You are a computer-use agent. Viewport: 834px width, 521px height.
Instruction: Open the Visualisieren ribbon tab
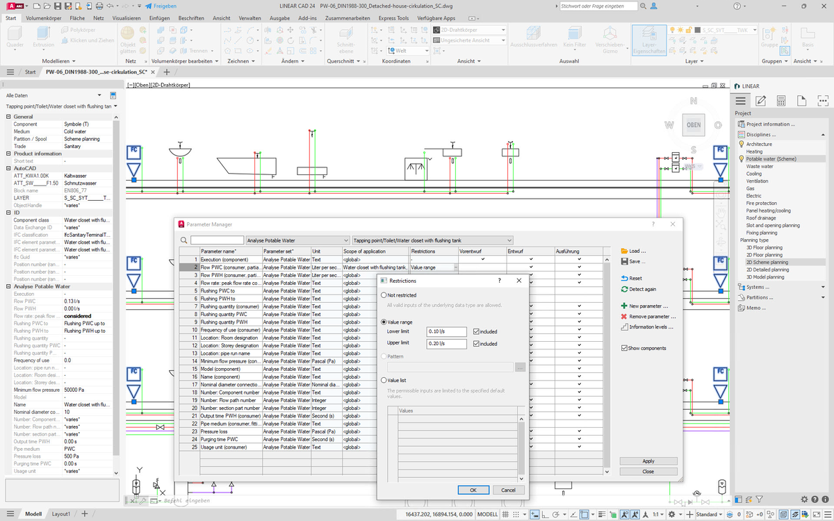pos(126,17)
